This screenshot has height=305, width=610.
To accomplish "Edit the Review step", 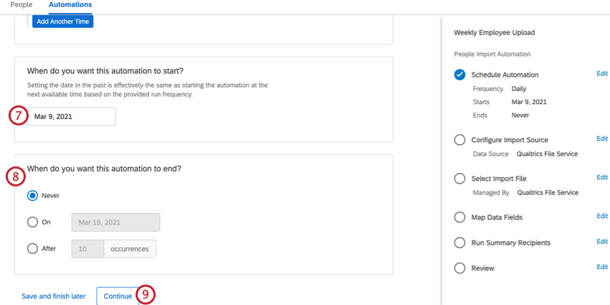I will pyautogui.click(x=602, y=267).
